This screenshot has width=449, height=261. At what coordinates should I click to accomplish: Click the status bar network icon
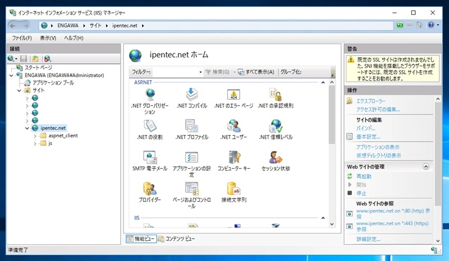434,250
